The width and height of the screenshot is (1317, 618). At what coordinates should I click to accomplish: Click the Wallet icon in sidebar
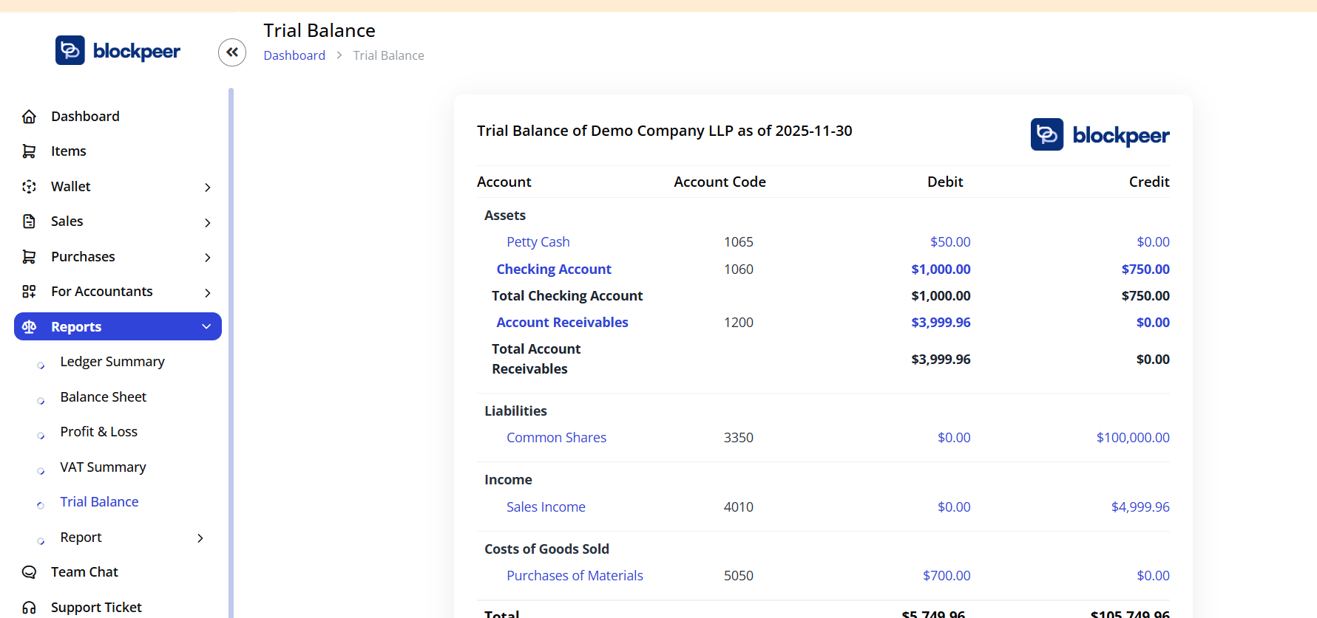tap(29, 187)
